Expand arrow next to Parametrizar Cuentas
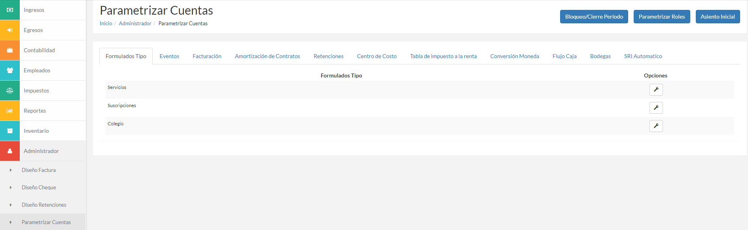 pos(11,222)
